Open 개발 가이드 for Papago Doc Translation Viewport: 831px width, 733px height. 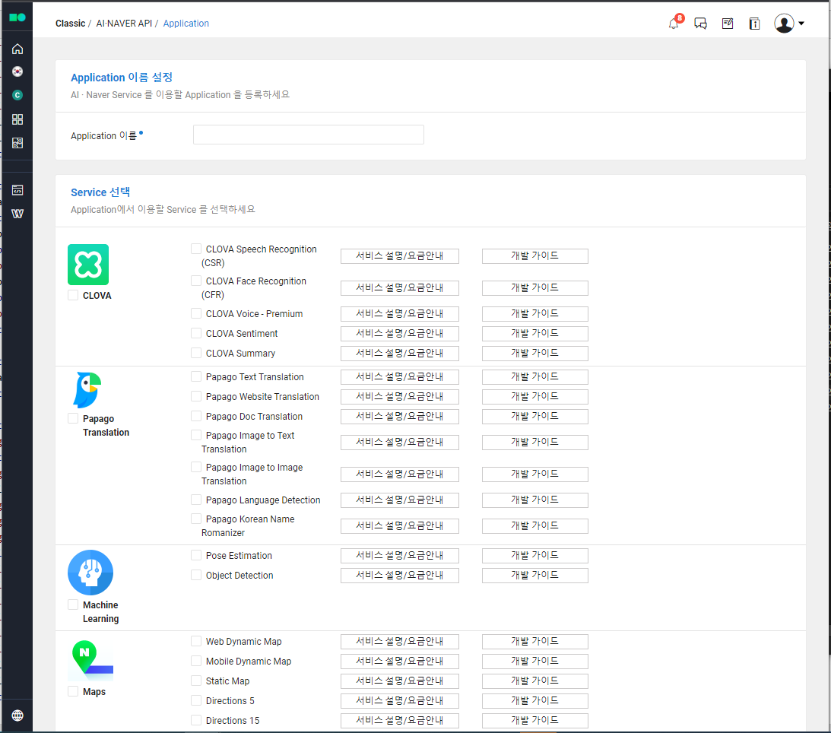(x=534, y=417)
